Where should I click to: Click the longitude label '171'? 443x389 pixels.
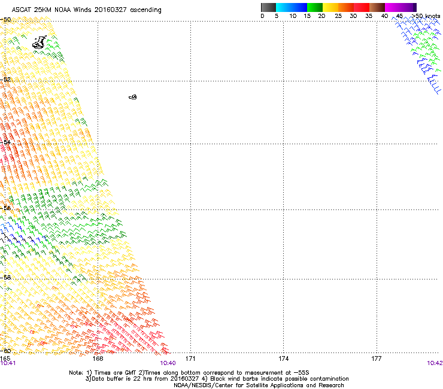190,358
